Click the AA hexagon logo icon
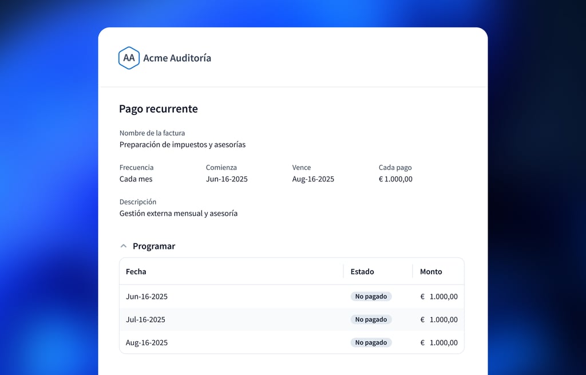This screenshot has width=586, height=375. click(x=129, y=58)
